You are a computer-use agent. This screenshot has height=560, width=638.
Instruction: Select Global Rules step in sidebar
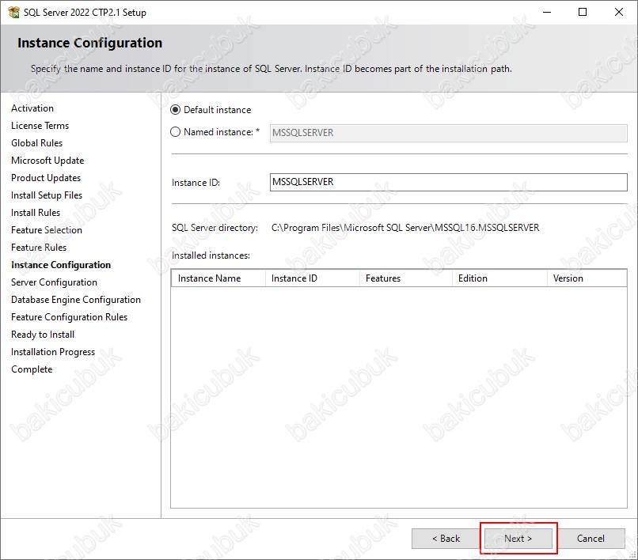coord(36,143)
